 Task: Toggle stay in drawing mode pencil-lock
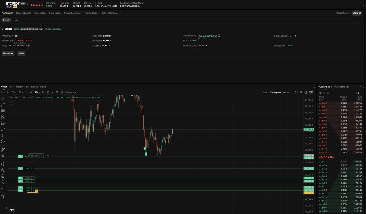[x=2, y=170]
